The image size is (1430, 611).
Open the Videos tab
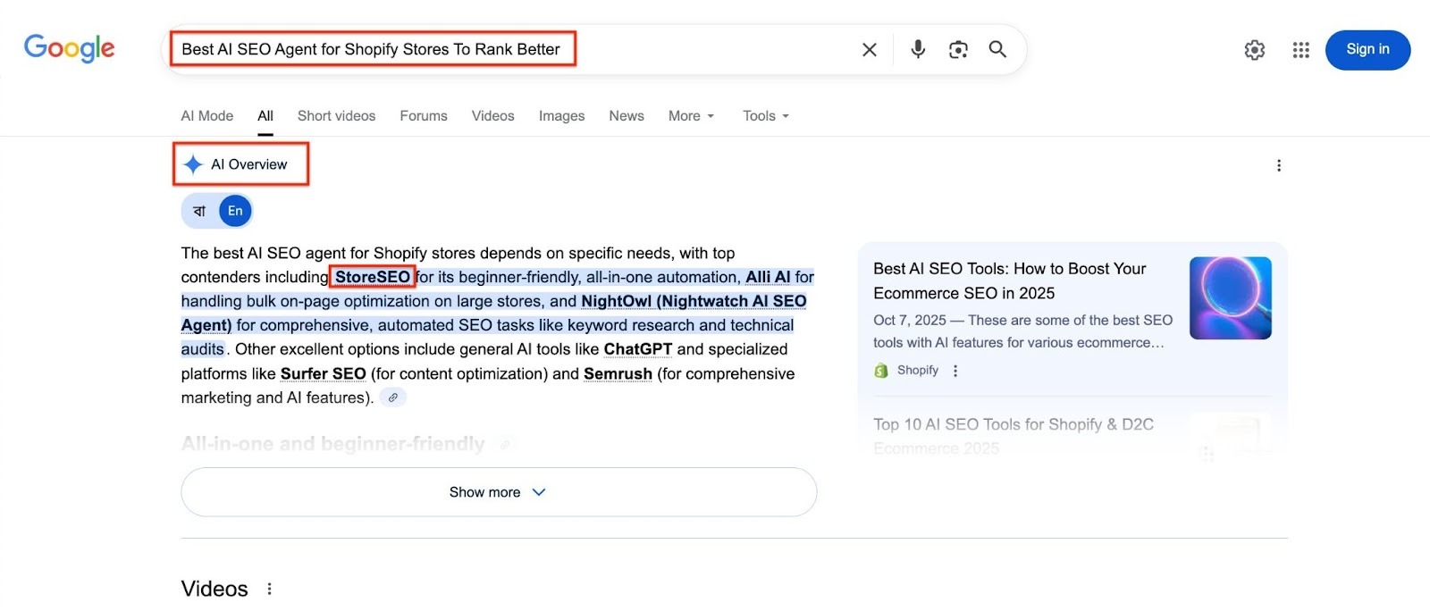click(x=493, y=116)
